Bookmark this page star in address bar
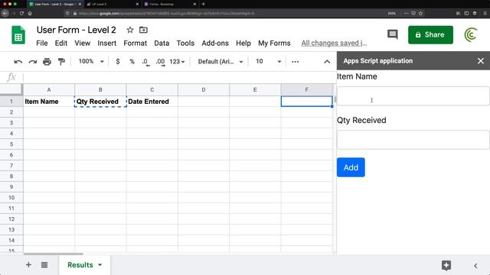The height and width of the screenshot is (275, 490). pos(420,13)
